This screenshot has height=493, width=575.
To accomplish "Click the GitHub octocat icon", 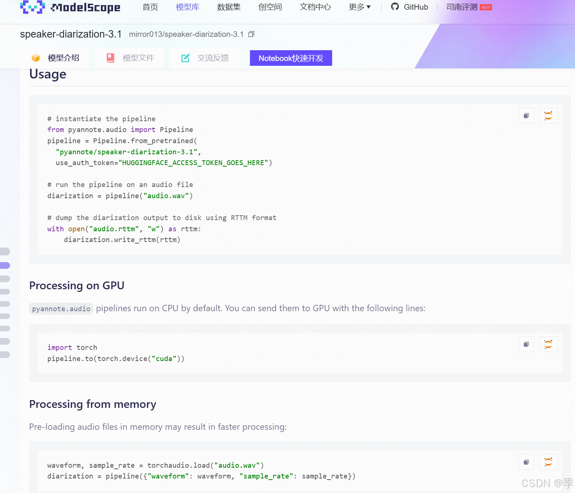I will pos(395,7).
